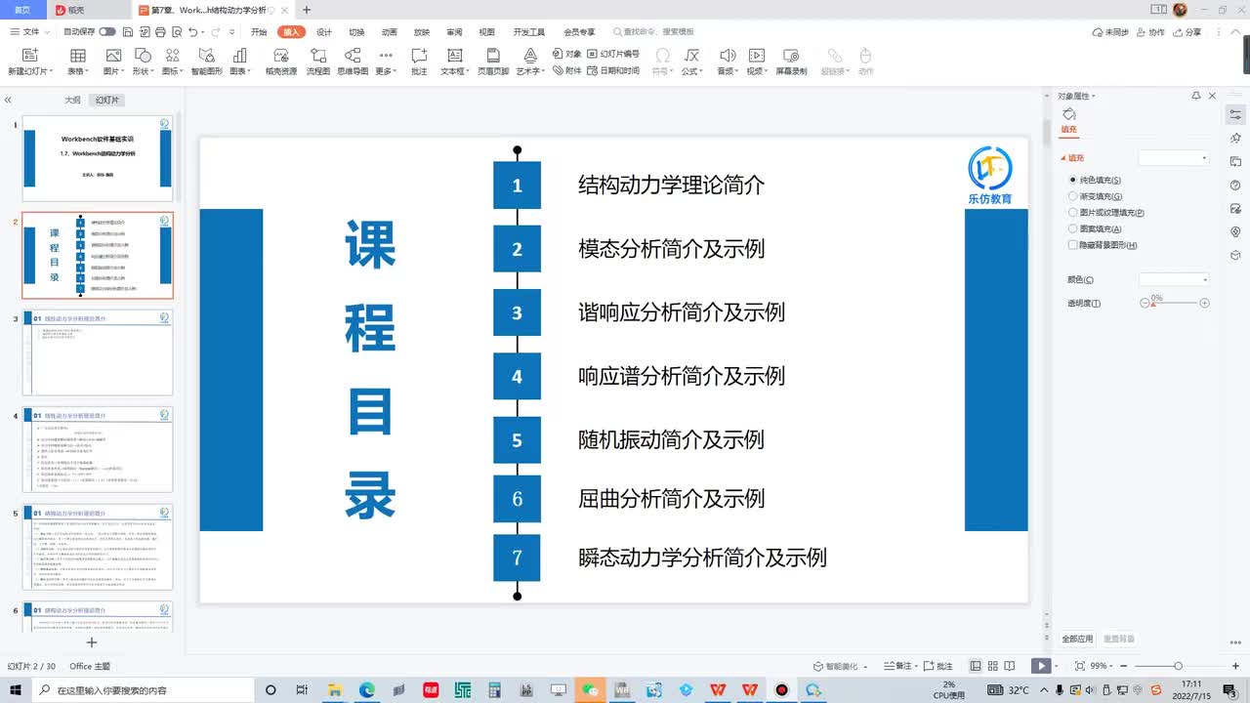
Task: Collapse the Fill (填充) section triangle
Action: click(1062, 157)
